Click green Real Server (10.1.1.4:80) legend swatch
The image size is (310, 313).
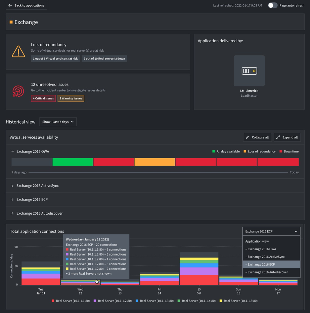pyautogui.click(x=179, y=301)
